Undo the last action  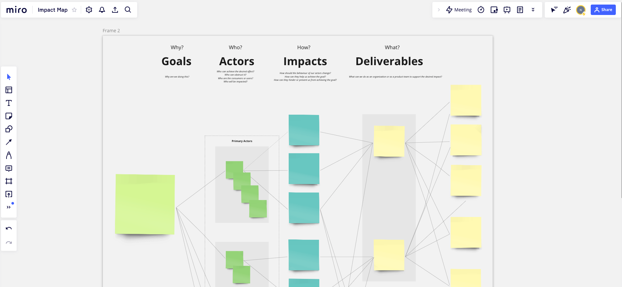pos(9,228)
